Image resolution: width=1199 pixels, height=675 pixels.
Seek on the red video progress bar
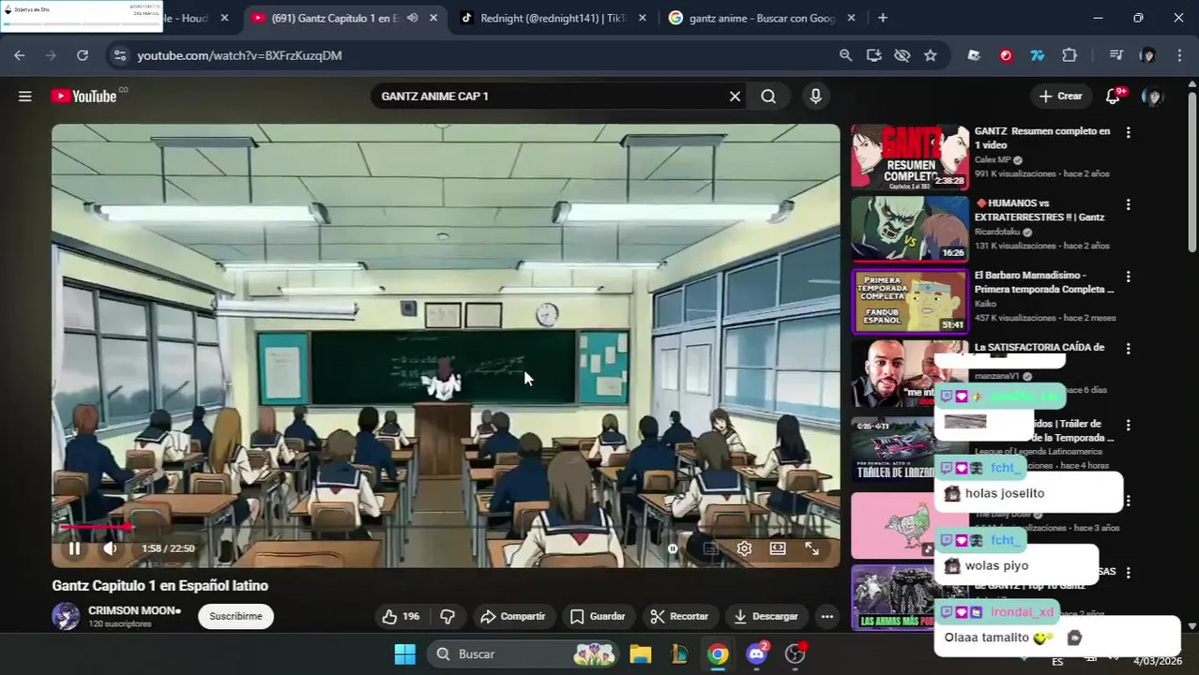pos(445,527)
